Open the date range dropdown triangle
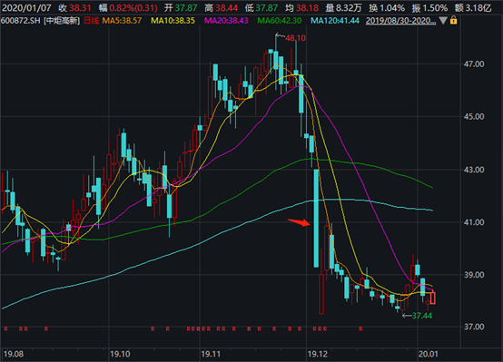Screen dimensions: 503x362 [x=443, y=21]
